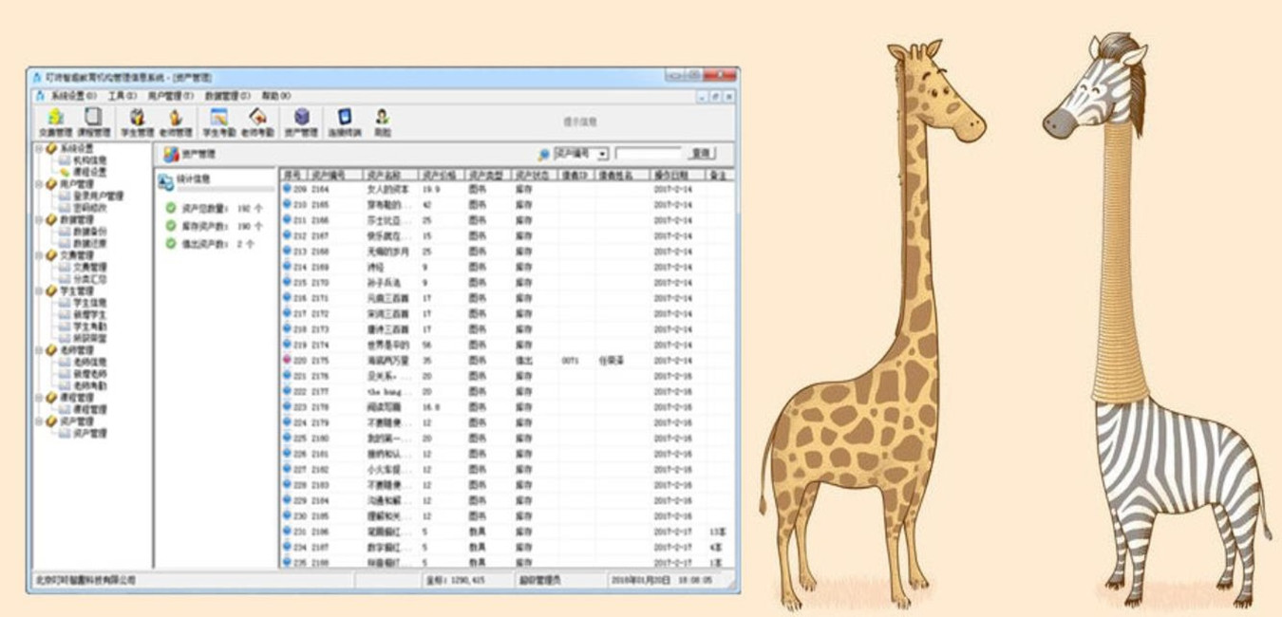
Task: Collapse the 老师管理 tree node
Action: [x=39, y=350]
